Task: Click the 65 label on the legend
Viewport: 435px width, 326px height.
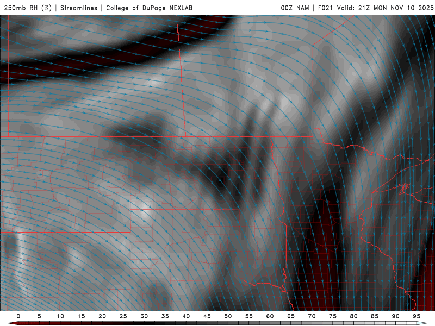Action: point(291,316)
